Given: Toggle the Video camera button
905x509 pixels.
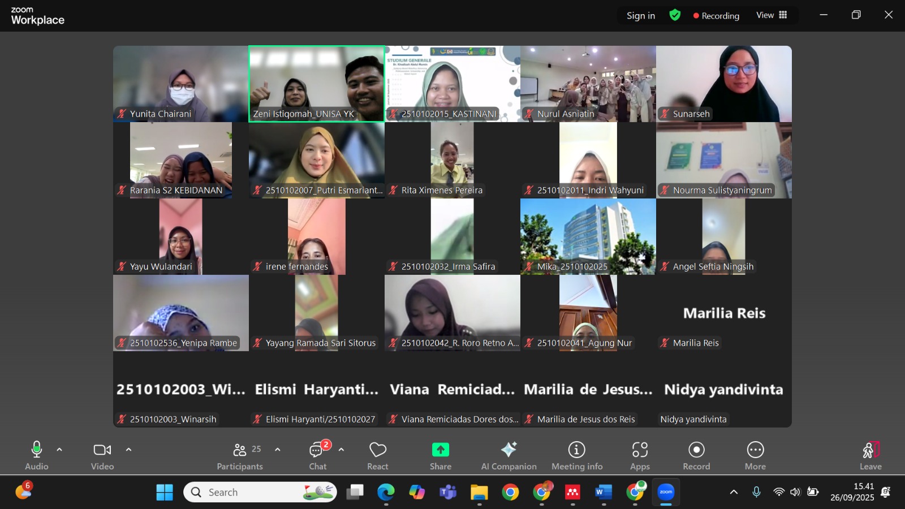Looking at the screenshot, I should pyautogui.click(x=102, y=455).
